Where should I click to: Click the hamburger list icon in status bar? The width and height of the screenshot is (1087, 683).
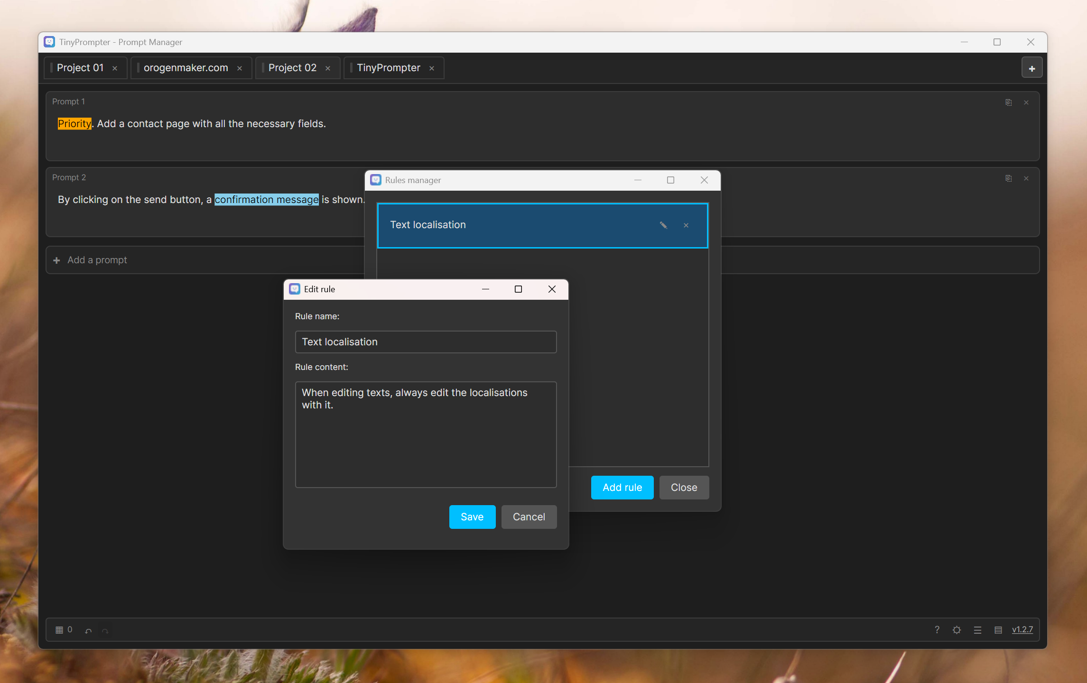click(977, 630)
